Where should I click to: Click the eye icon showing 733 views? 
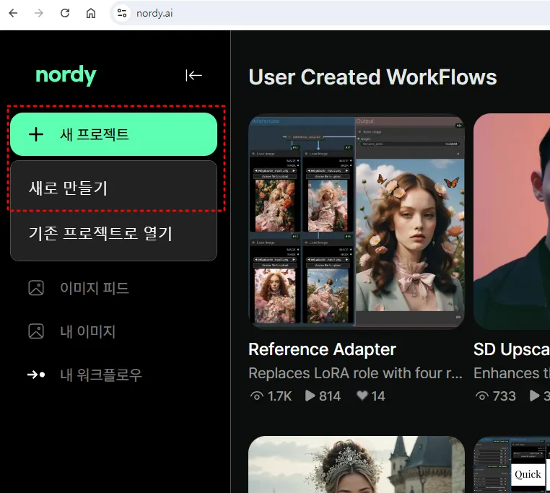click(x=482, y=396)
